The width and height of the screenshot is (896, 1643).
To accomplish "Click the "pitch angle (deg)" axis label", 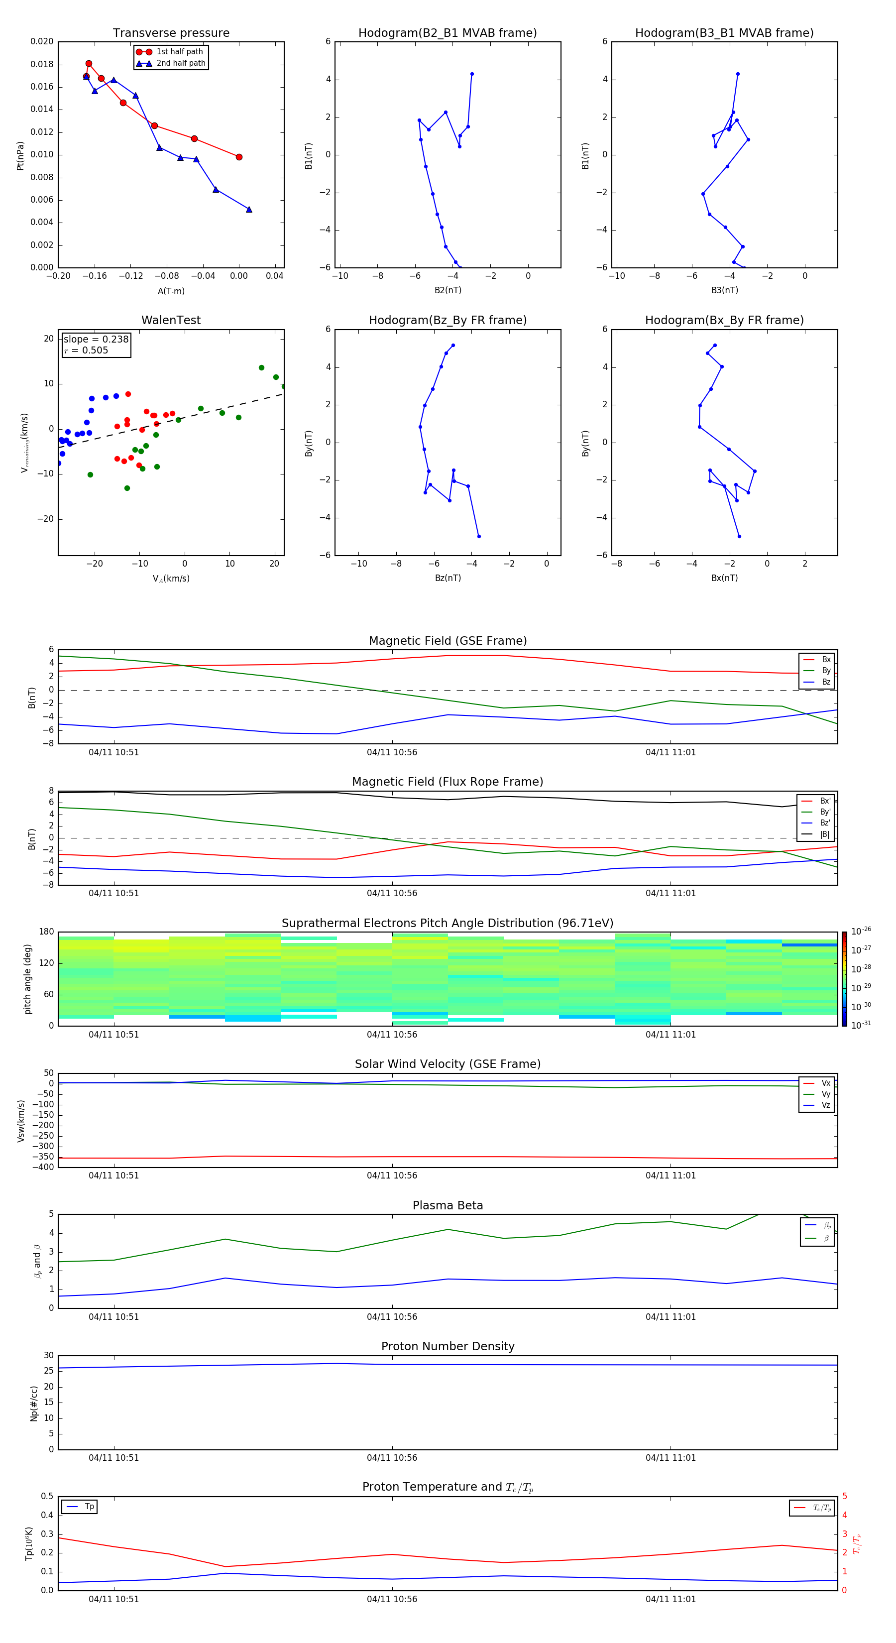I will pyautogui.click(x=27, y=979).
